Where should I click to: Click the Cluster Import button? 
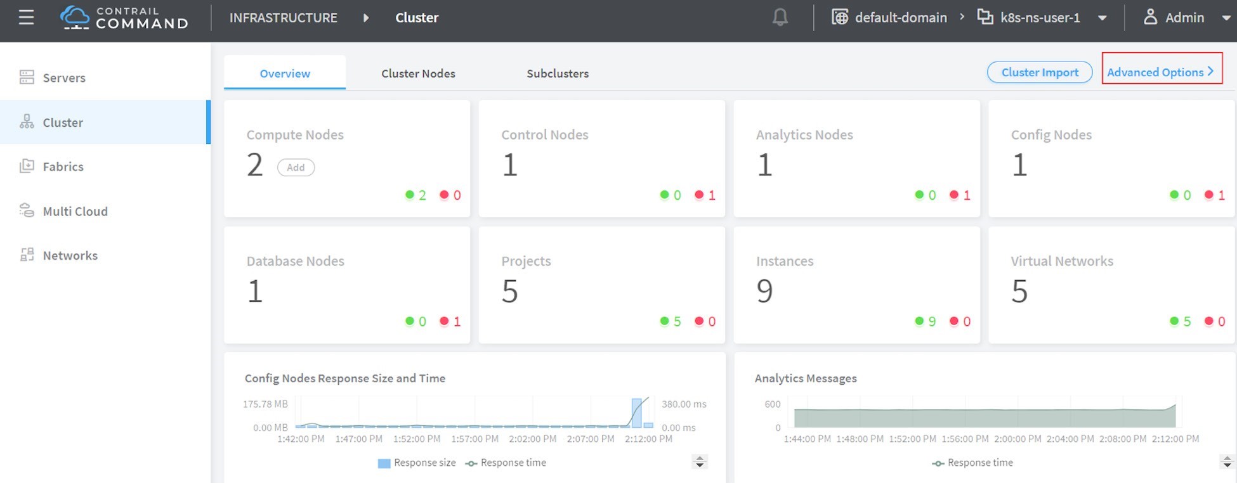click(1040, 72)
